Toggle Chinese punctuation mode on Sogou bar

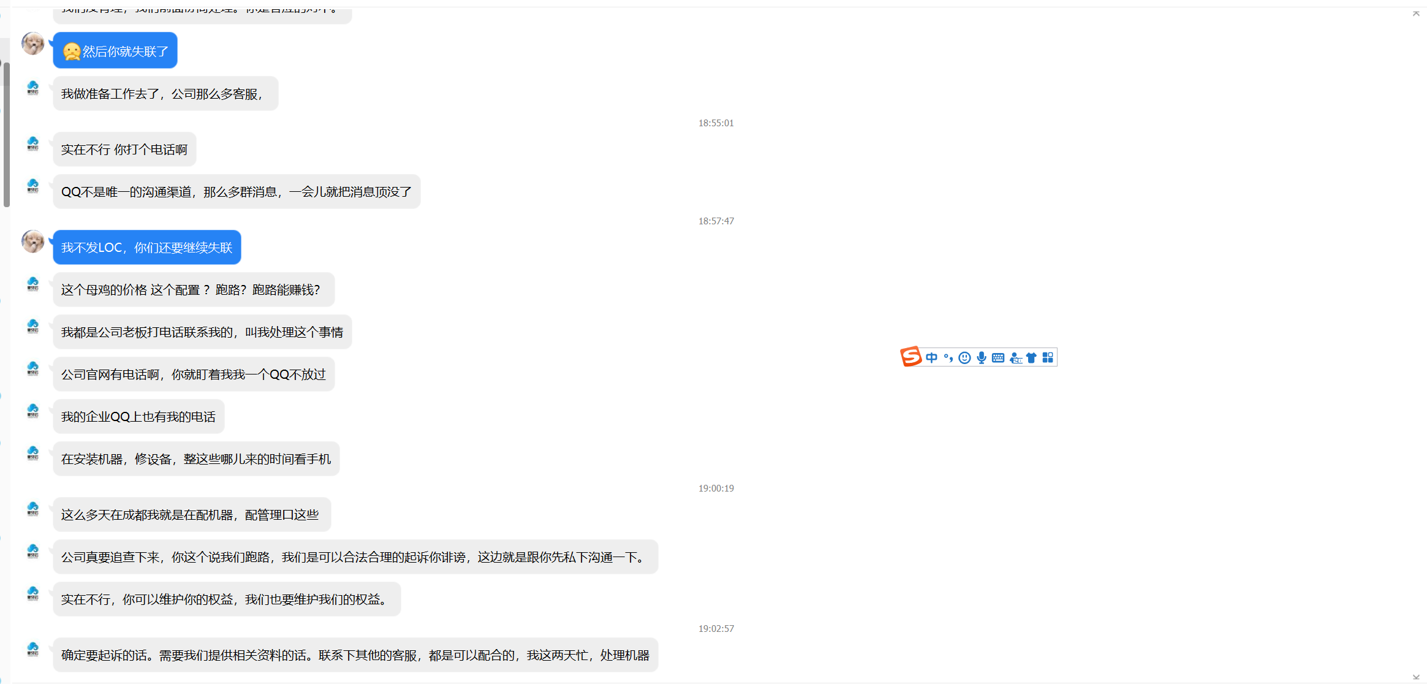(948, 358)
